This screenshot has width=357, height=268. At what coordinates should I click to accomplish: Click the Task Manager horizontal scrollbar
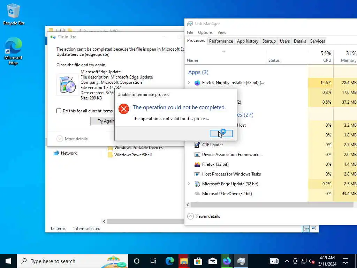[x=272, y=204]
